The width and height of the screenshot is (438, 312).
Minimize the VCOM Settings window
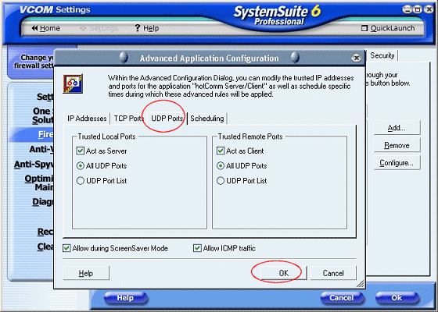407,9
